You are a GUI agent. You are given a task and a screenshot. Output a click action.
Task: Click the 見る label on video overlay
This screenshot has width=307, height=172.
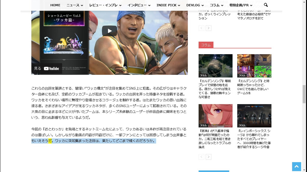[37, 68]
